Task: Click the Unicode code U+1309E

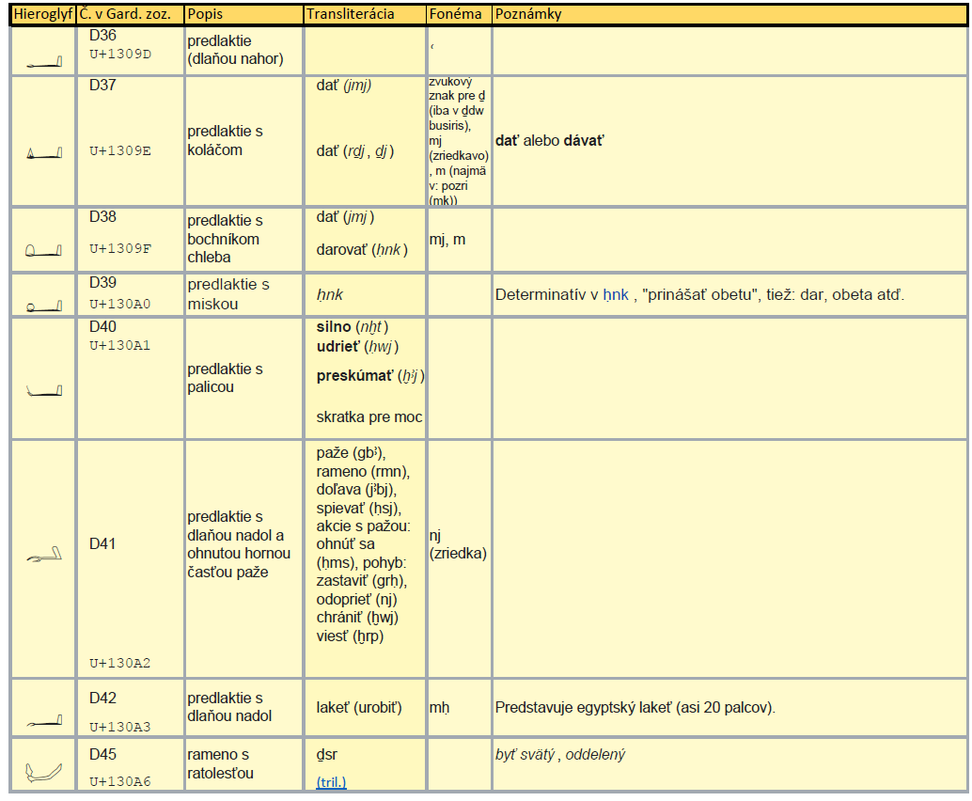Action: 120,150
